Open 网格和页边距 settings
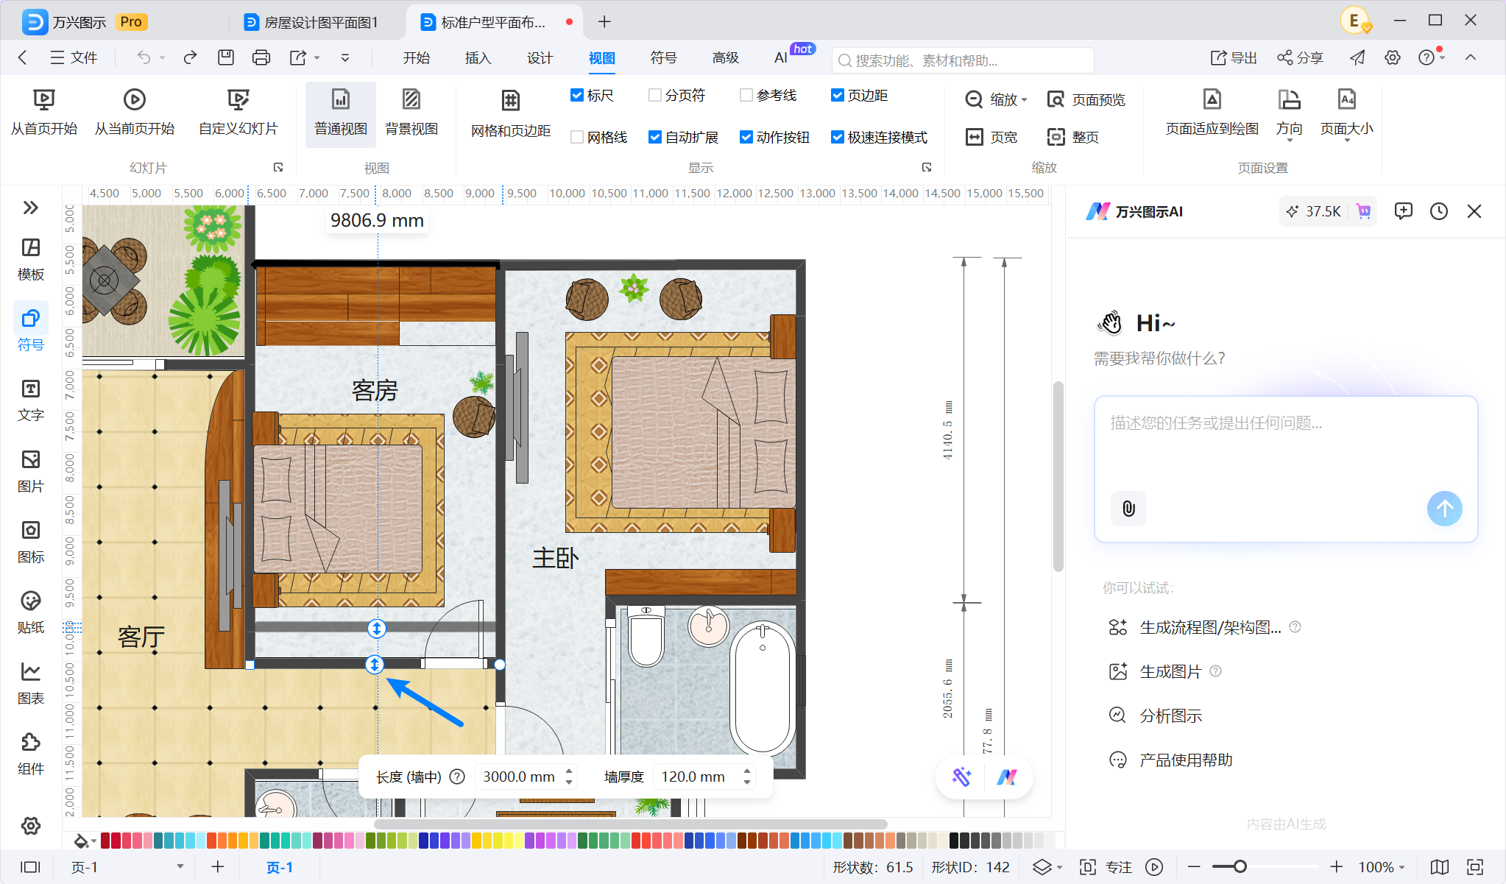The image size is (1506, 884). point(511,114)
